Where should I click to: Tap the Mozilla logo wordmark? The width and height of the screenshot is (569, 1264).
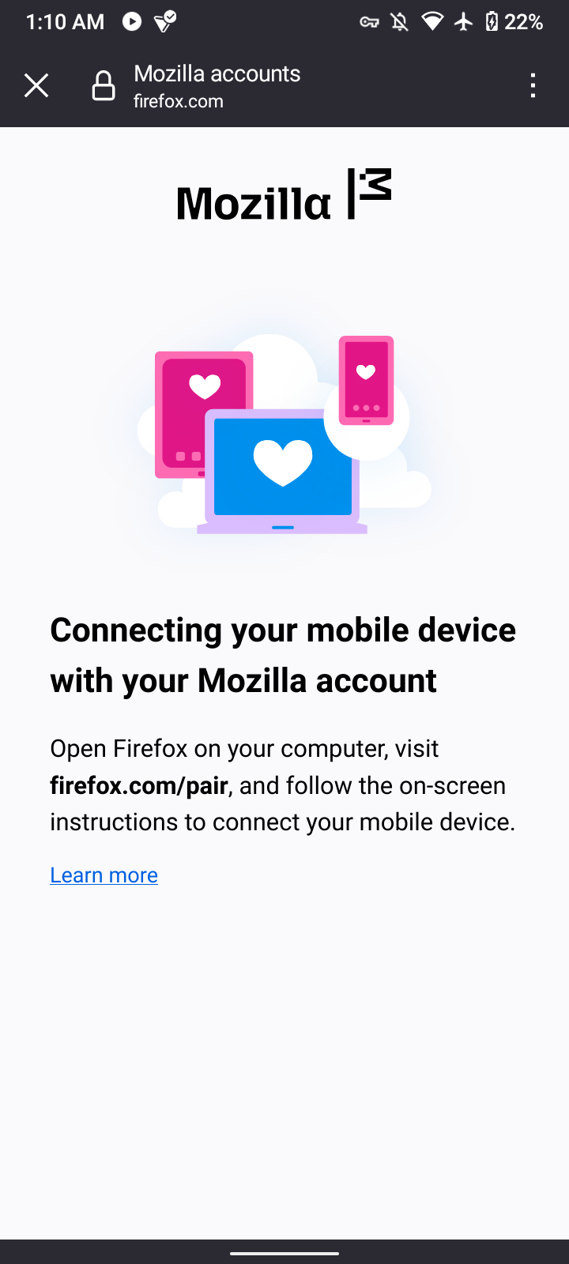[x=254, y=204]
